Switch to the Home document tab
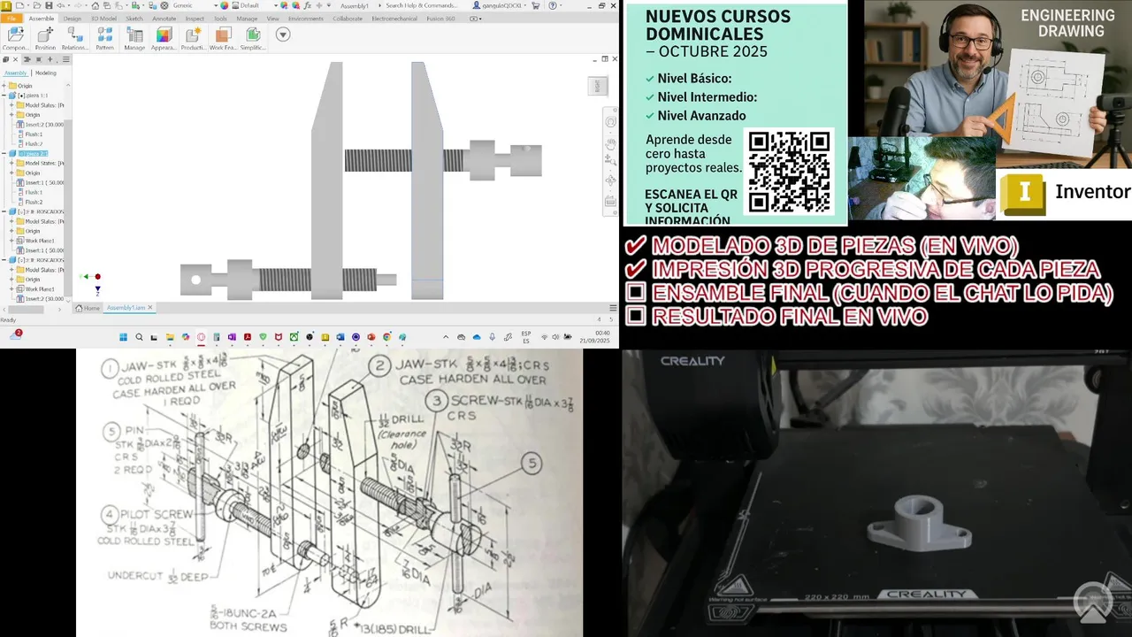Viewport: 1132px width, 637px height. pyautogui.click(x=88, y=308)
